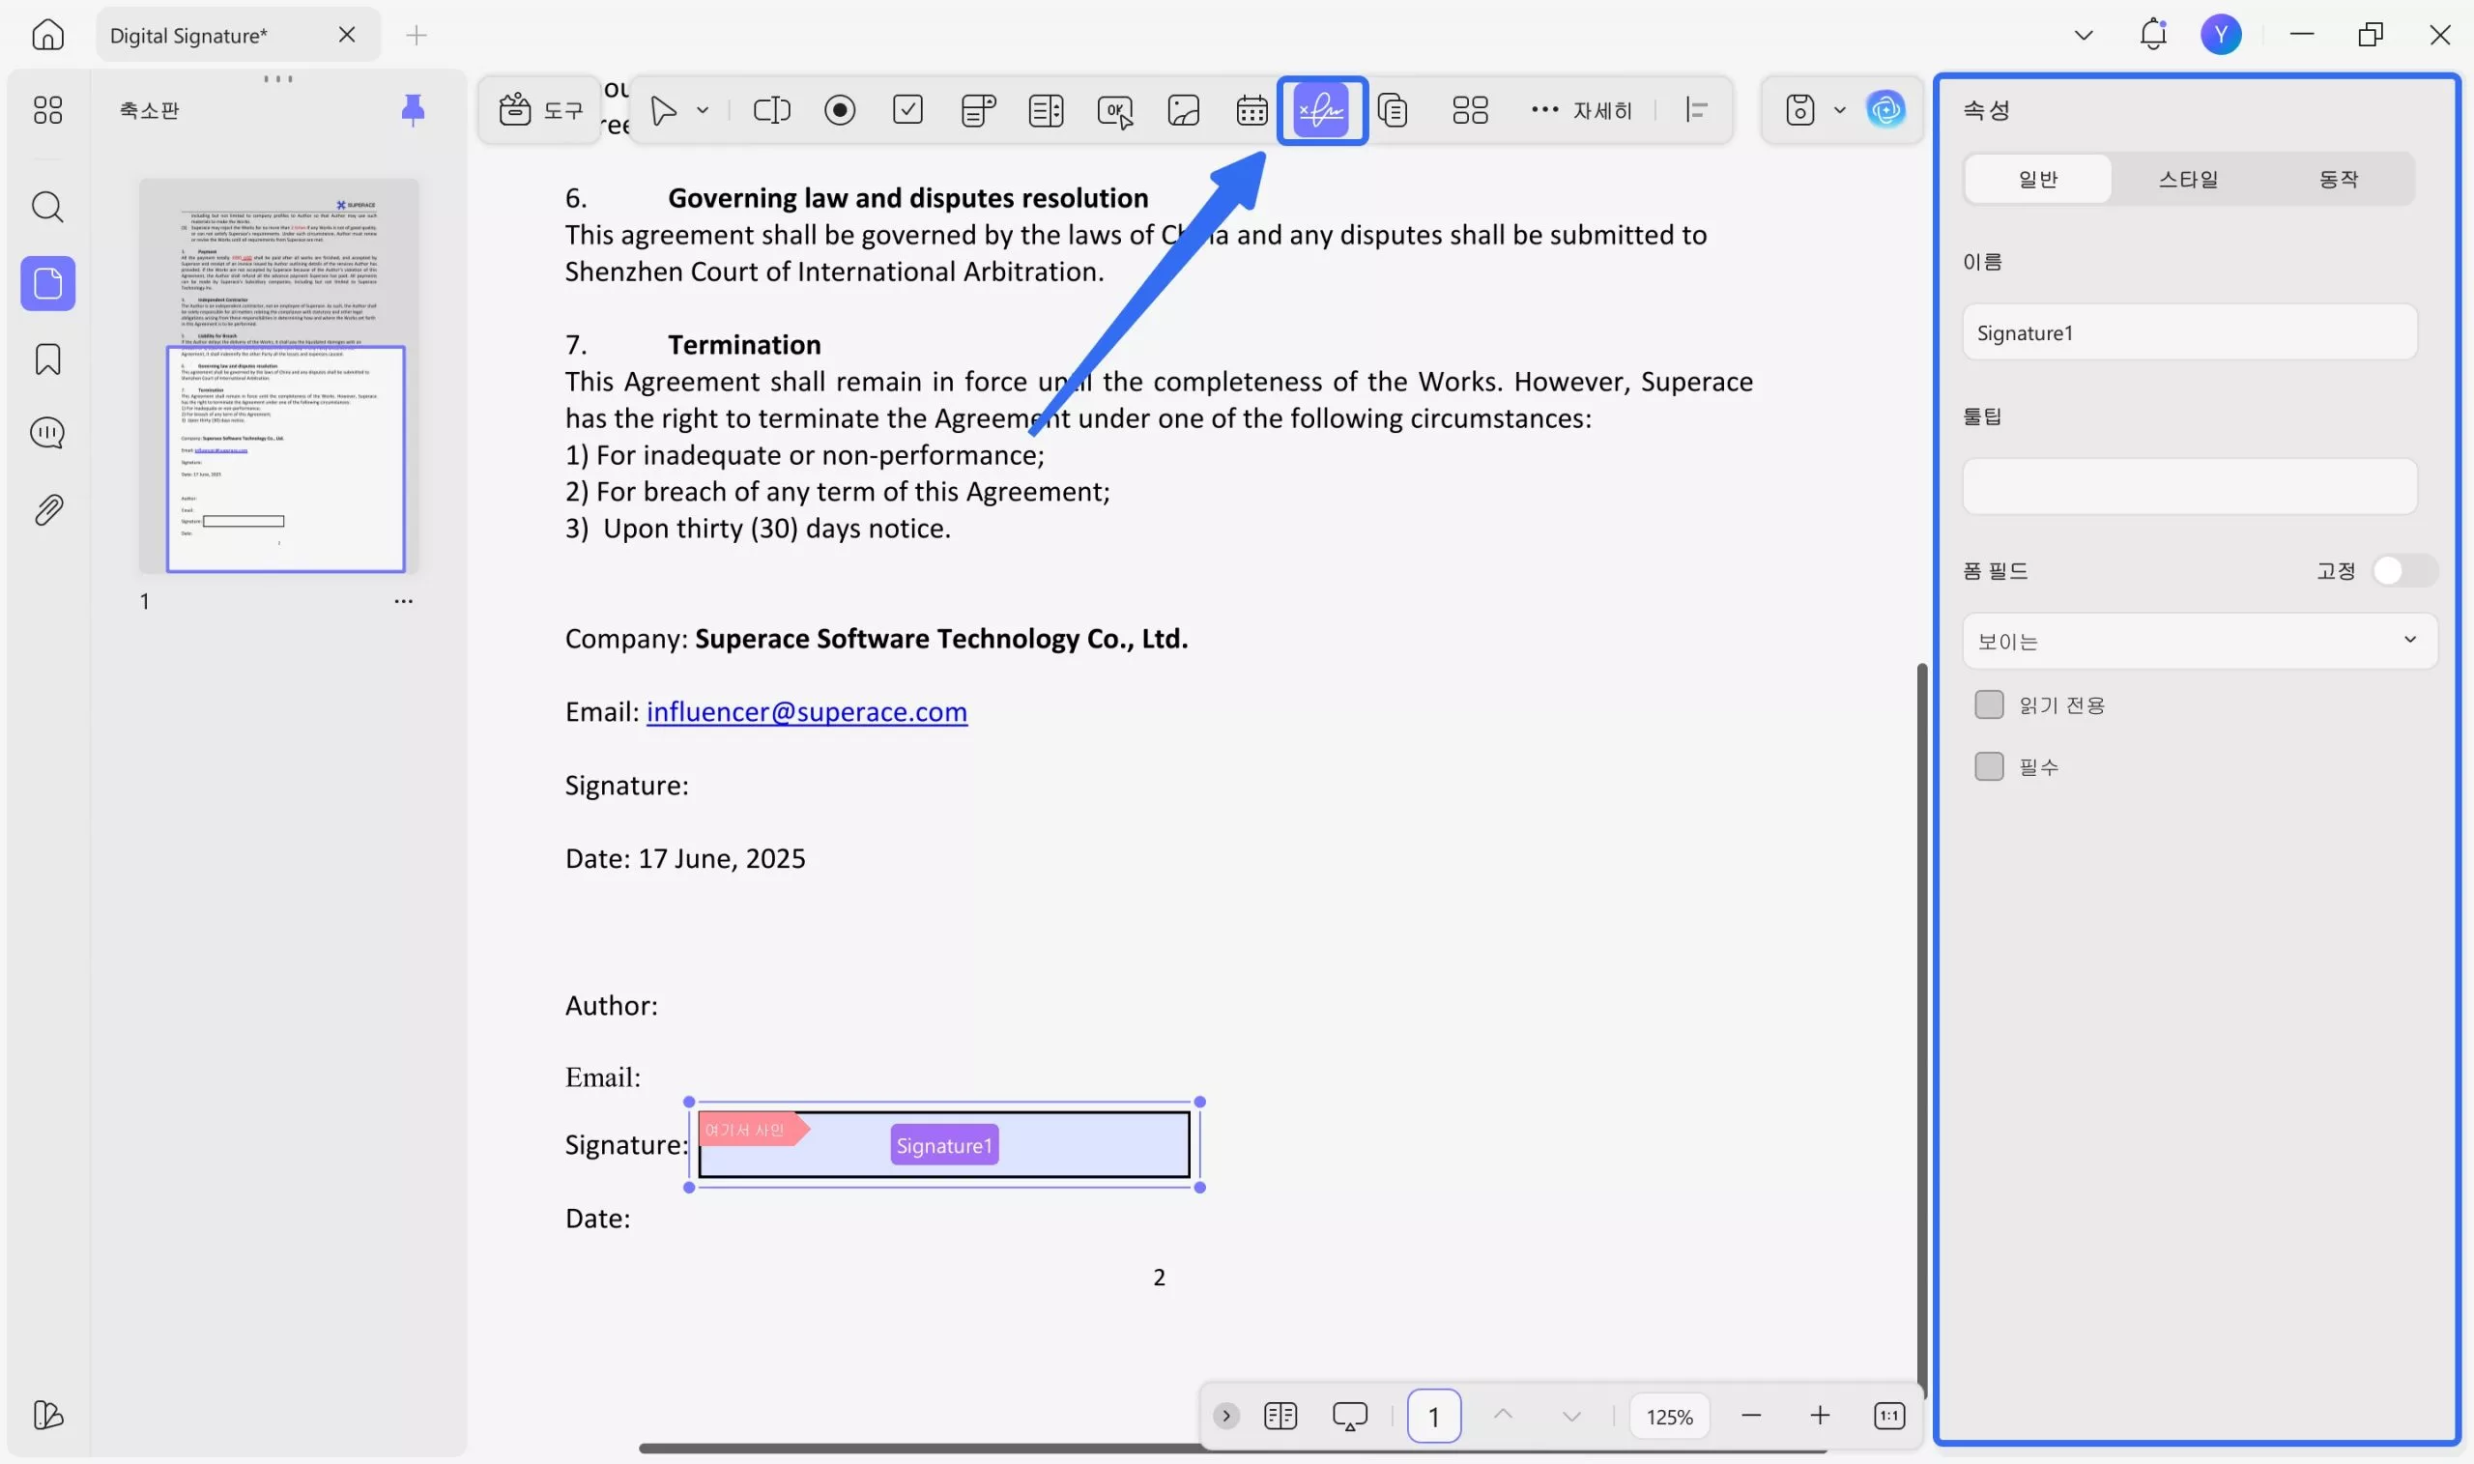Open the page 1 thumbnail options menu
The image size is (2474, 1464).
[x=403, y=601]
